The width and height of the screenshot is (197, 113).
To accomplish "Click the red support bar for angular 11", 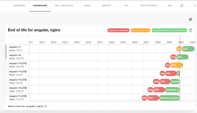I will 145,98.
